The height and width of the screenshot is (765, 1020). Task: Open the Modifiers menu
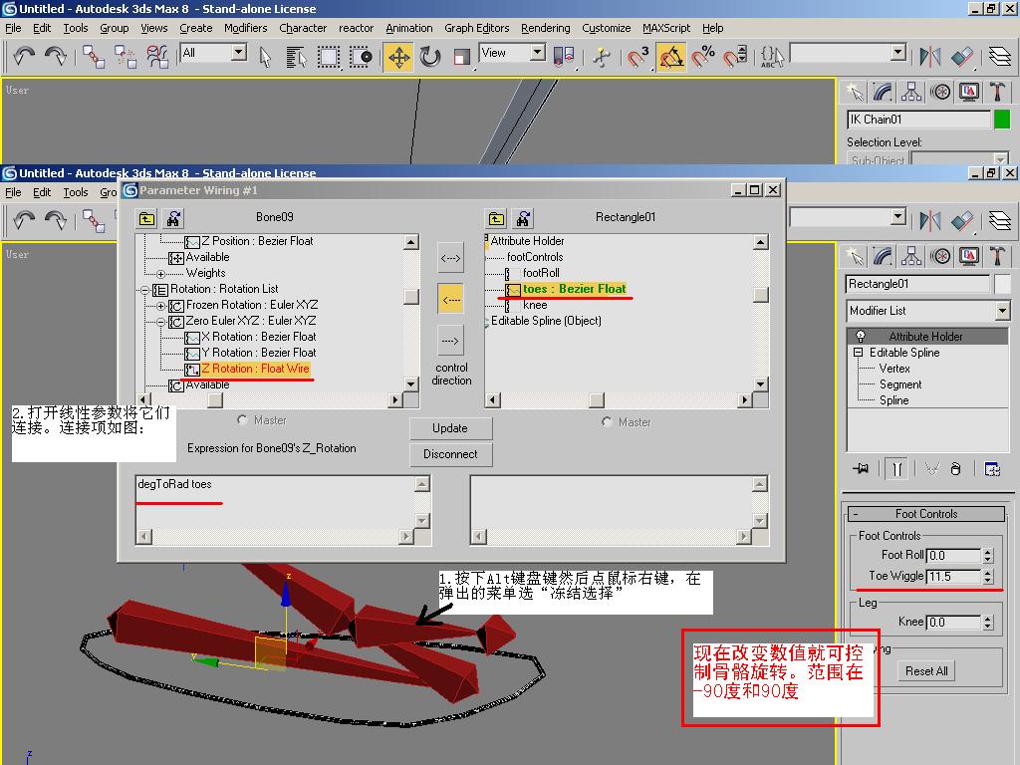pyautogui.click(x=245, y=28)
